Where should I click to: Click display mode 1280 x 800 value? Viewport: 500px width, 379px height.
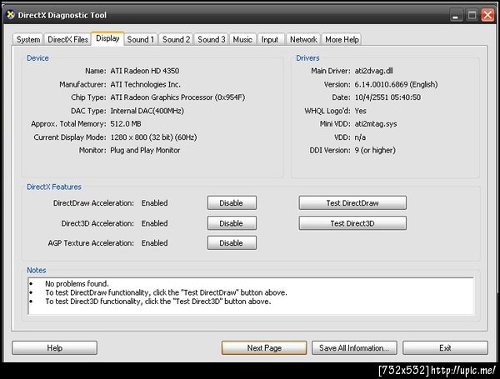pos(153,137)
